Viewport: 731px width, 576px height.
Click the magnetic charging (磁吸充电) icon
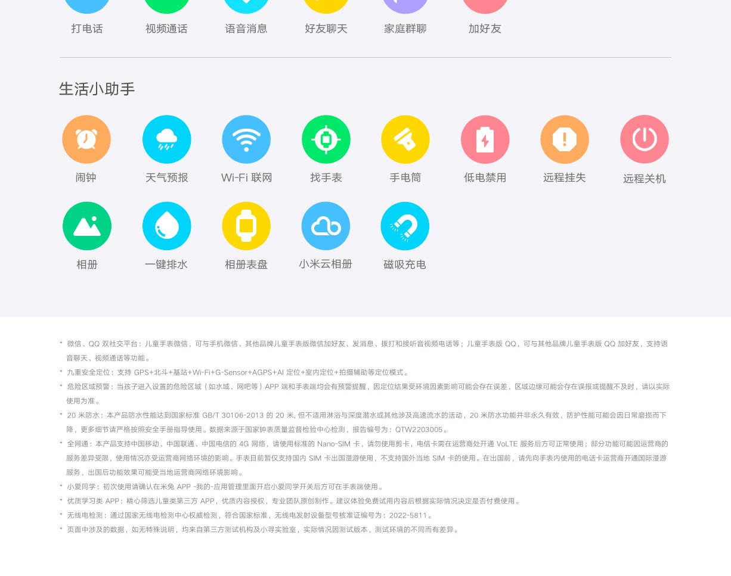click(x=405, y=226)
